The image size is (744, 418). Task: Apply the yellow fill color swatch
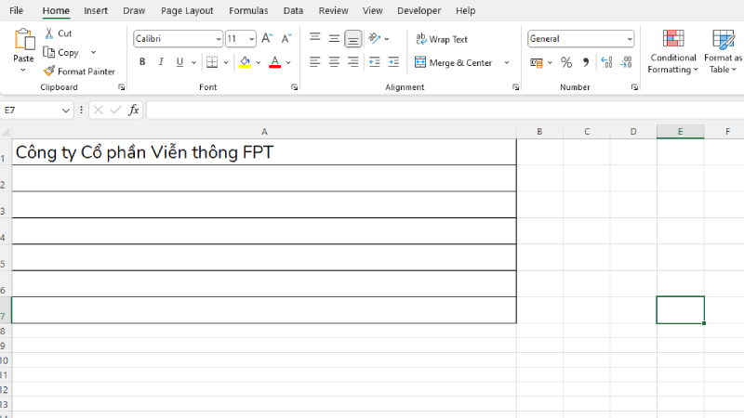pos(245,62)
